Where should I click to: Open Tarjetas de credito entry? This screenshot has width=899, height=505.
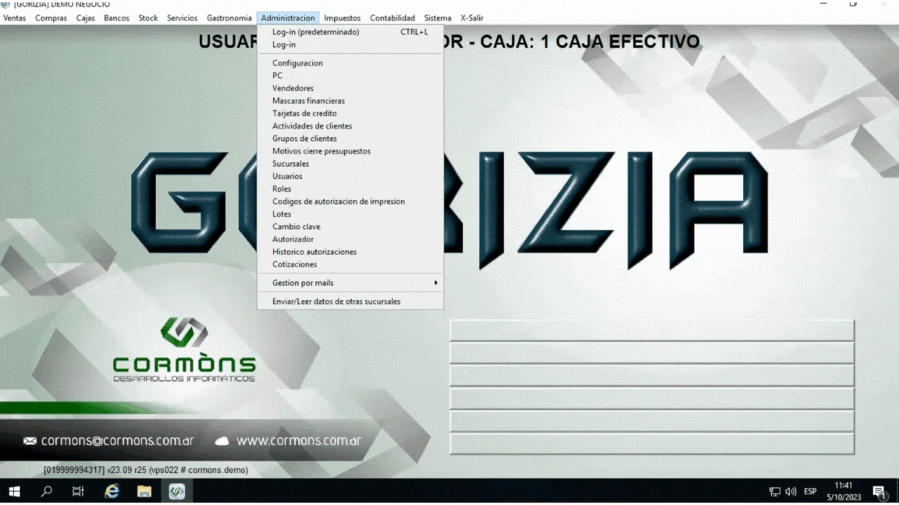coord(350,113)
